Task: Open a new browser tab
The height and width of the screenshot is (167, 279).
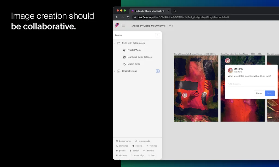Action: pos(175,11)
